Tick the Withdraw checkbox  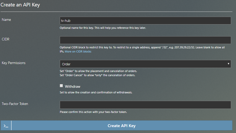point(61,86)
